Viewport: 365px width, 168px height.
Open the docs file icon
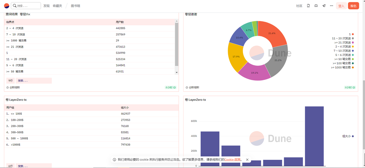point(308,6)
